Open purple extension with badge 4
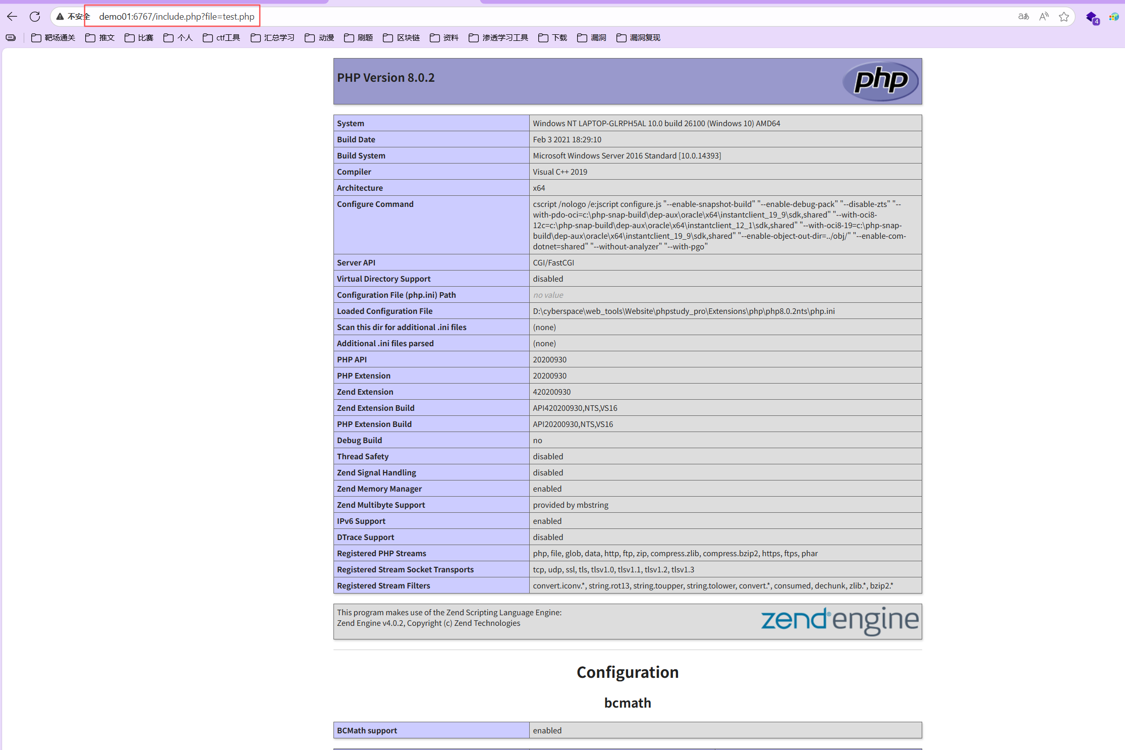 [x=1092, y=18]
